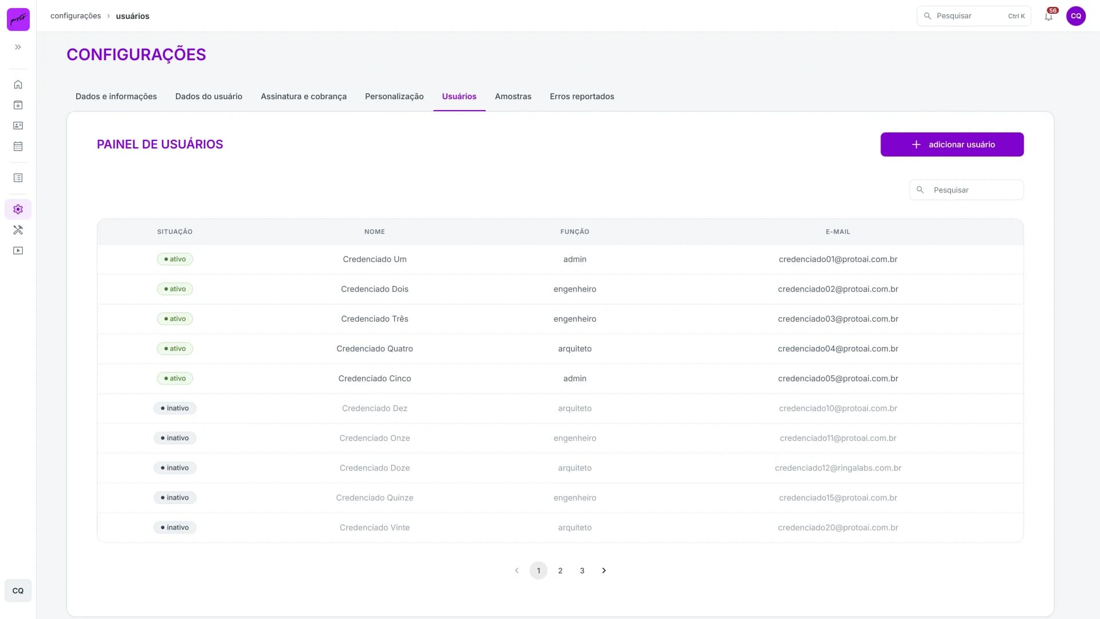Click the download box sidebar icon

pos(18,105)
